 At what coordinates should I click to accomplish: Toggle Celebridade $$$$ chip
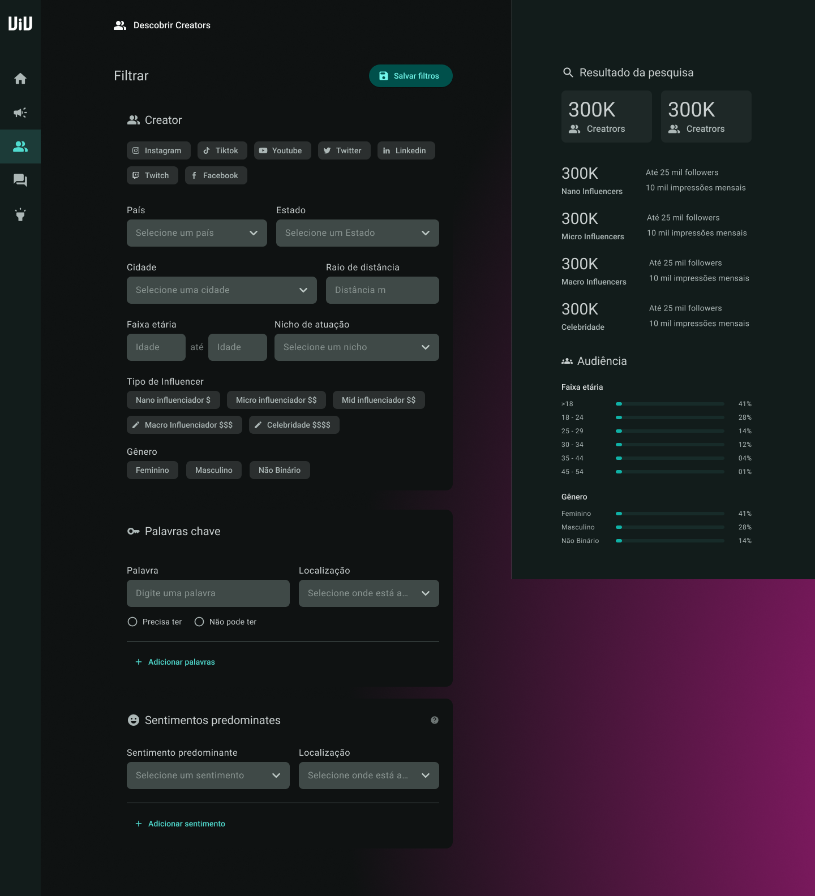[x=294, y=425]
